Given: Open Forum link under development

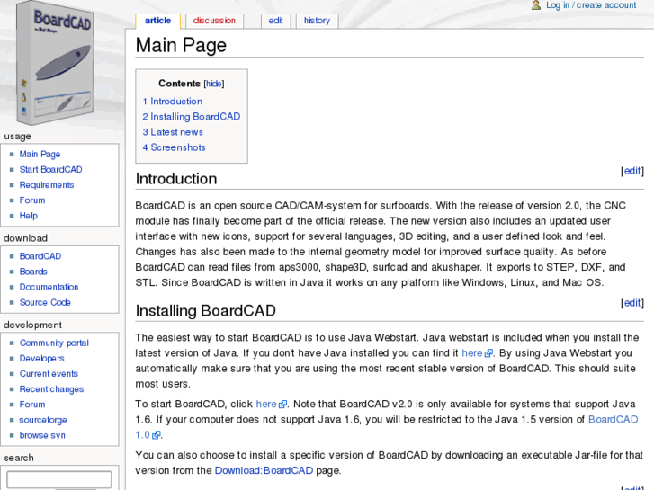Looking at the screenshot, I should [32, 405].
